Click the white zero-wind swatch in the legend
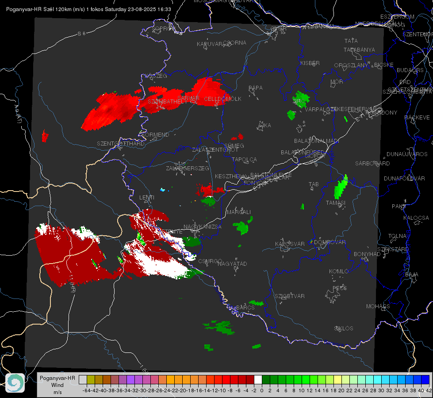The width and height of the screenshot is (433, 398). point(258,380)
